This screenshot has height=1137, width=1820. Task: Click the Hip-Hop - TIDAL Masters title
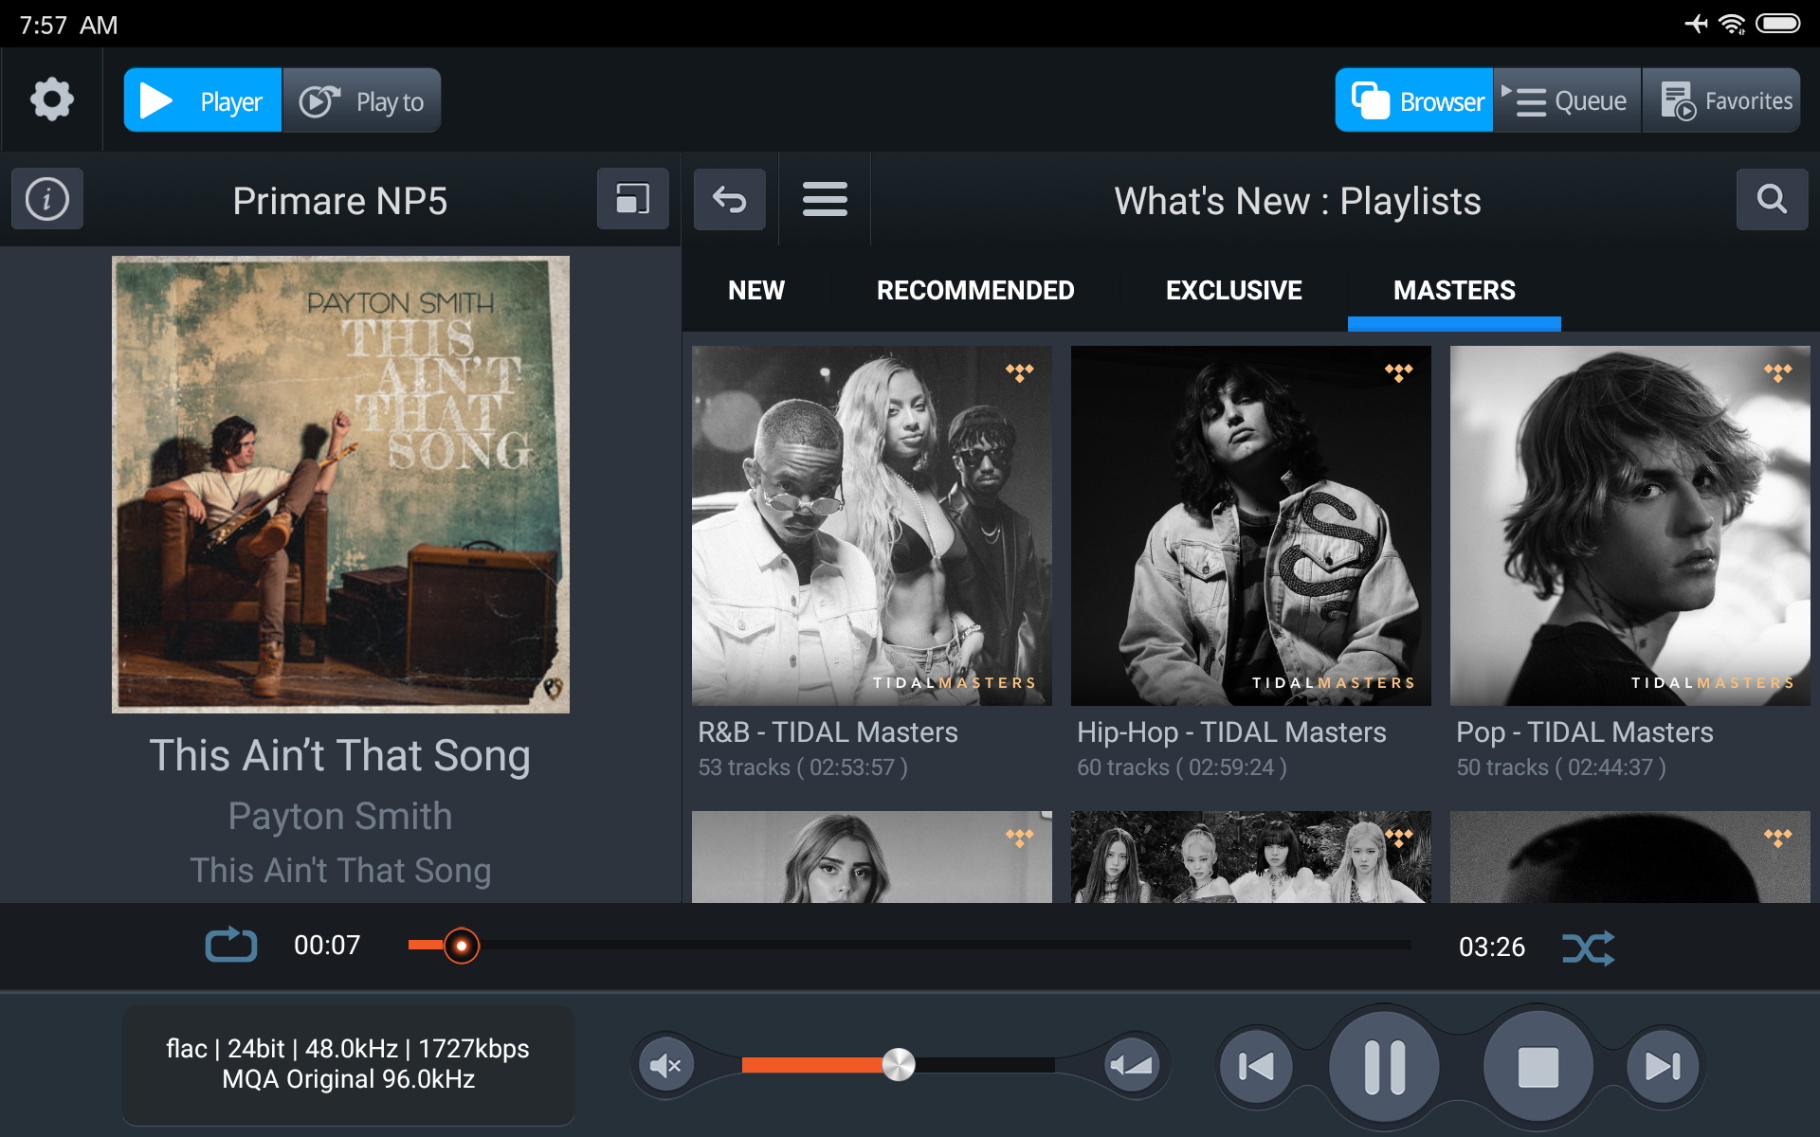[x=1231, y=732]
